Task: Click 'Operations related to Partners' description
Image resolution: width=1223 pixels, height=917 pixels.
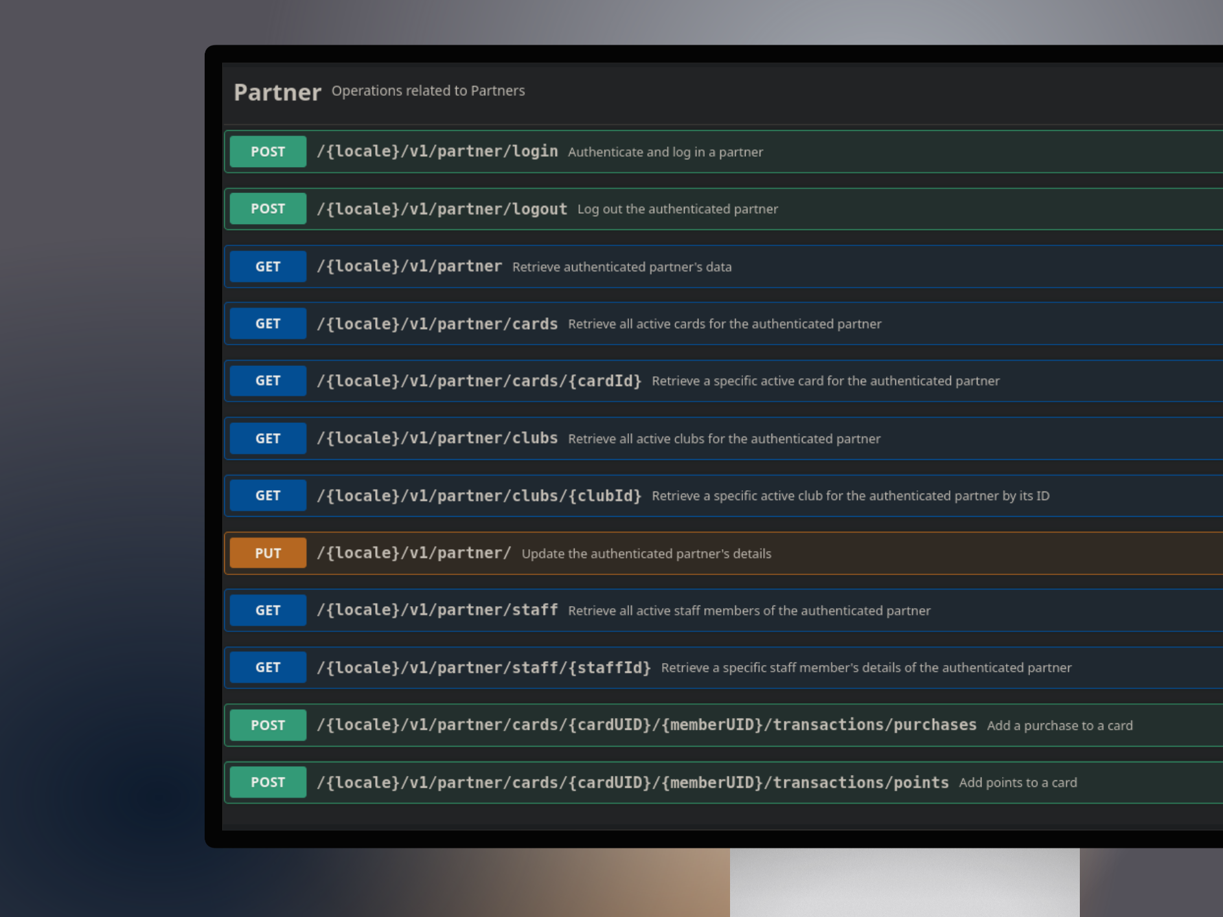Action: [428, 91]
